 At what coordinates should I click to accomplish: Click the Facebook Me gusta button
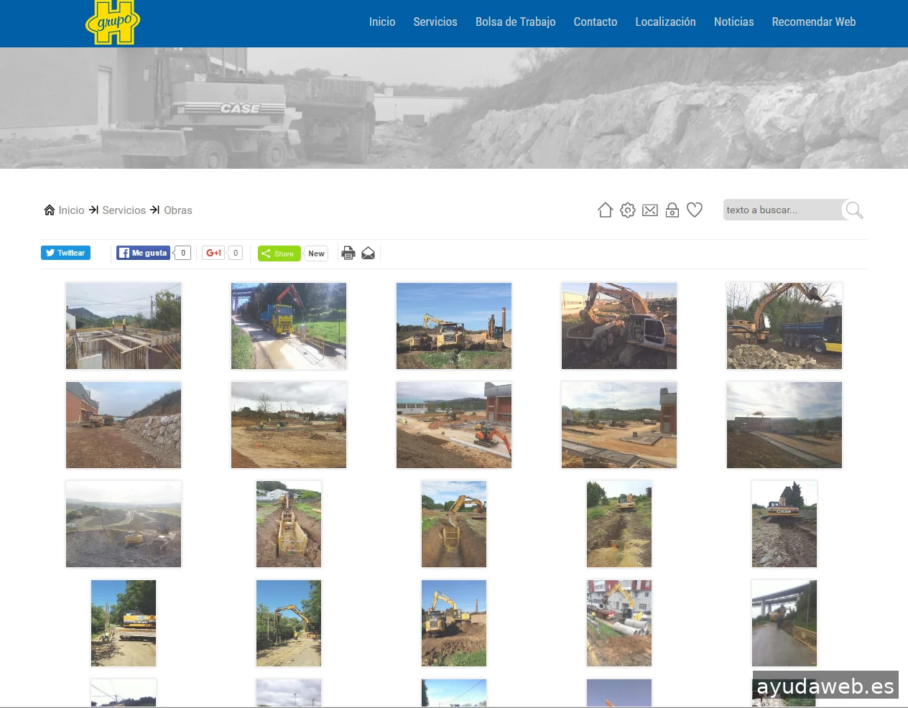[143, 253]
